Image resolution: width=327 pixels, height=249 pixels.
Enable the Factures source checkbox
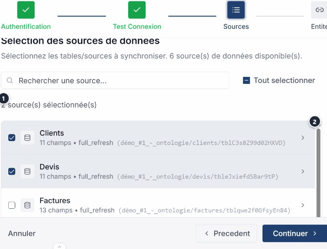(12, 205)
